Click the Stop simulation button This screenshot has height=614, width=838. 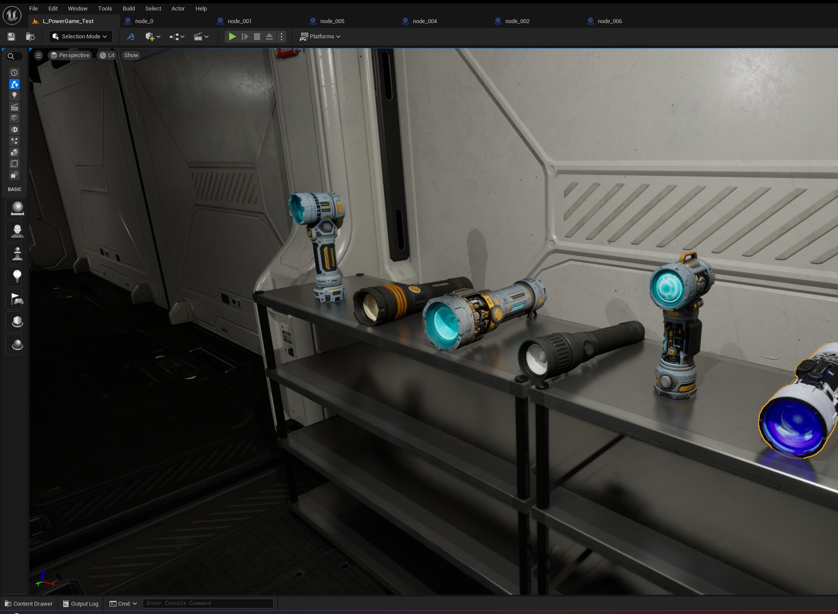pos(257,37)
